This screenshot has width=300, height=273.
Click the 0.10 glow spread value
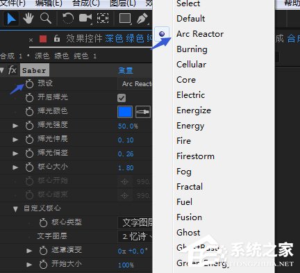[x=126, y=140]
